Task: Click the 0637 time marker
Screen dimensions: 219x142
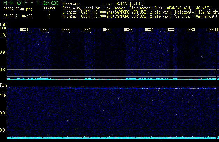Action: click(x=149, y=30)
